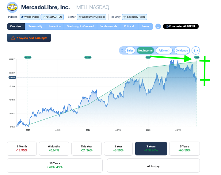Toggle the Net Income overlay
221x175 pixels.
click(145, 51)
